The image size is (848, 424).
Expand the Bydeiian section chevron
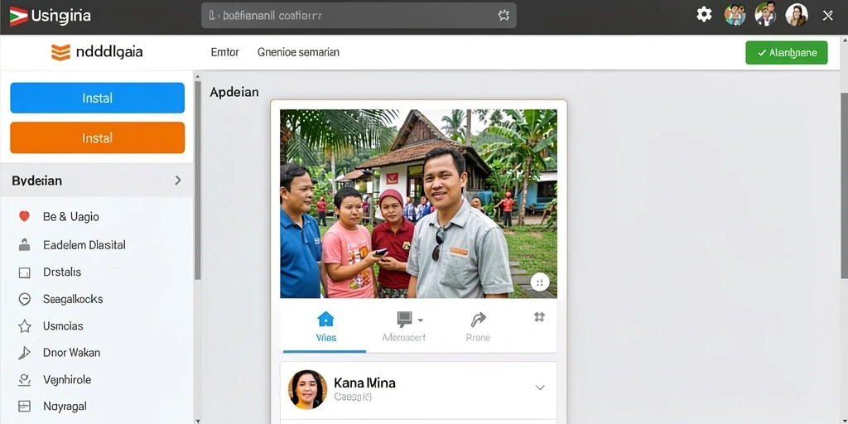coord(178,181)
